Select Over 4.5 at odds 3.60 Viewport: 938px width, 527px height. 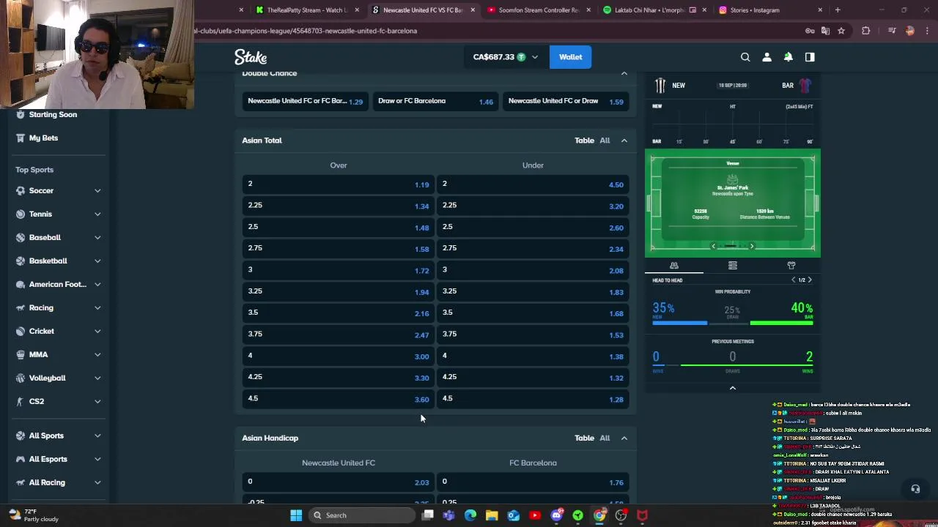tap(339, 399)
